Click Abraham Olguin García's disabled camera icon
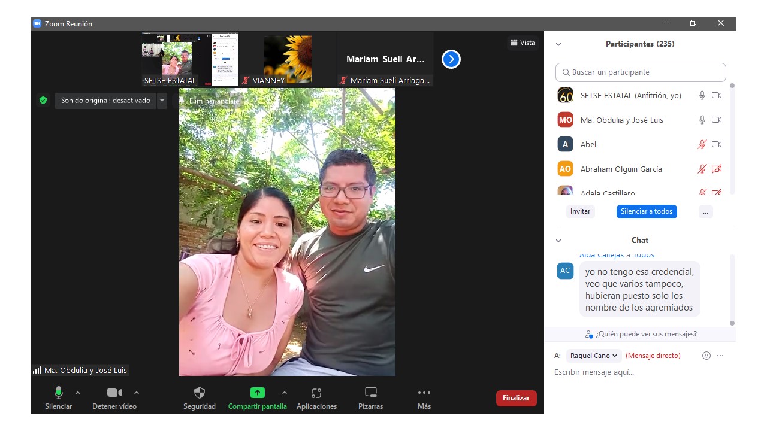Image resolution: width=767 pixels, height=431 pixels. pyautogui.click(x=717, y=169)
